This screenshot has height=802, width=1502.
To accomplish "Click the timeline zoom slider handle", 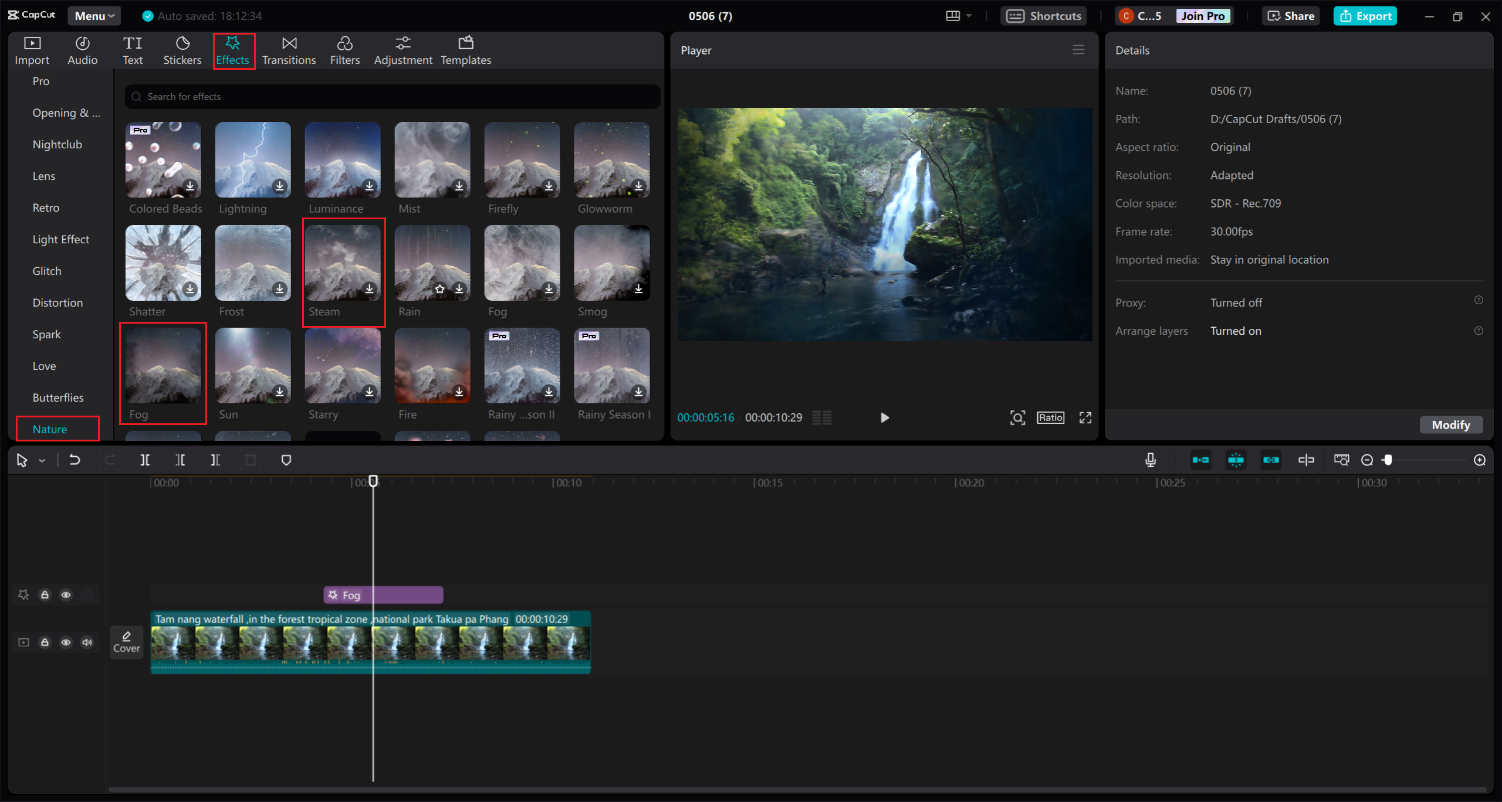I will coord(1388,460).
